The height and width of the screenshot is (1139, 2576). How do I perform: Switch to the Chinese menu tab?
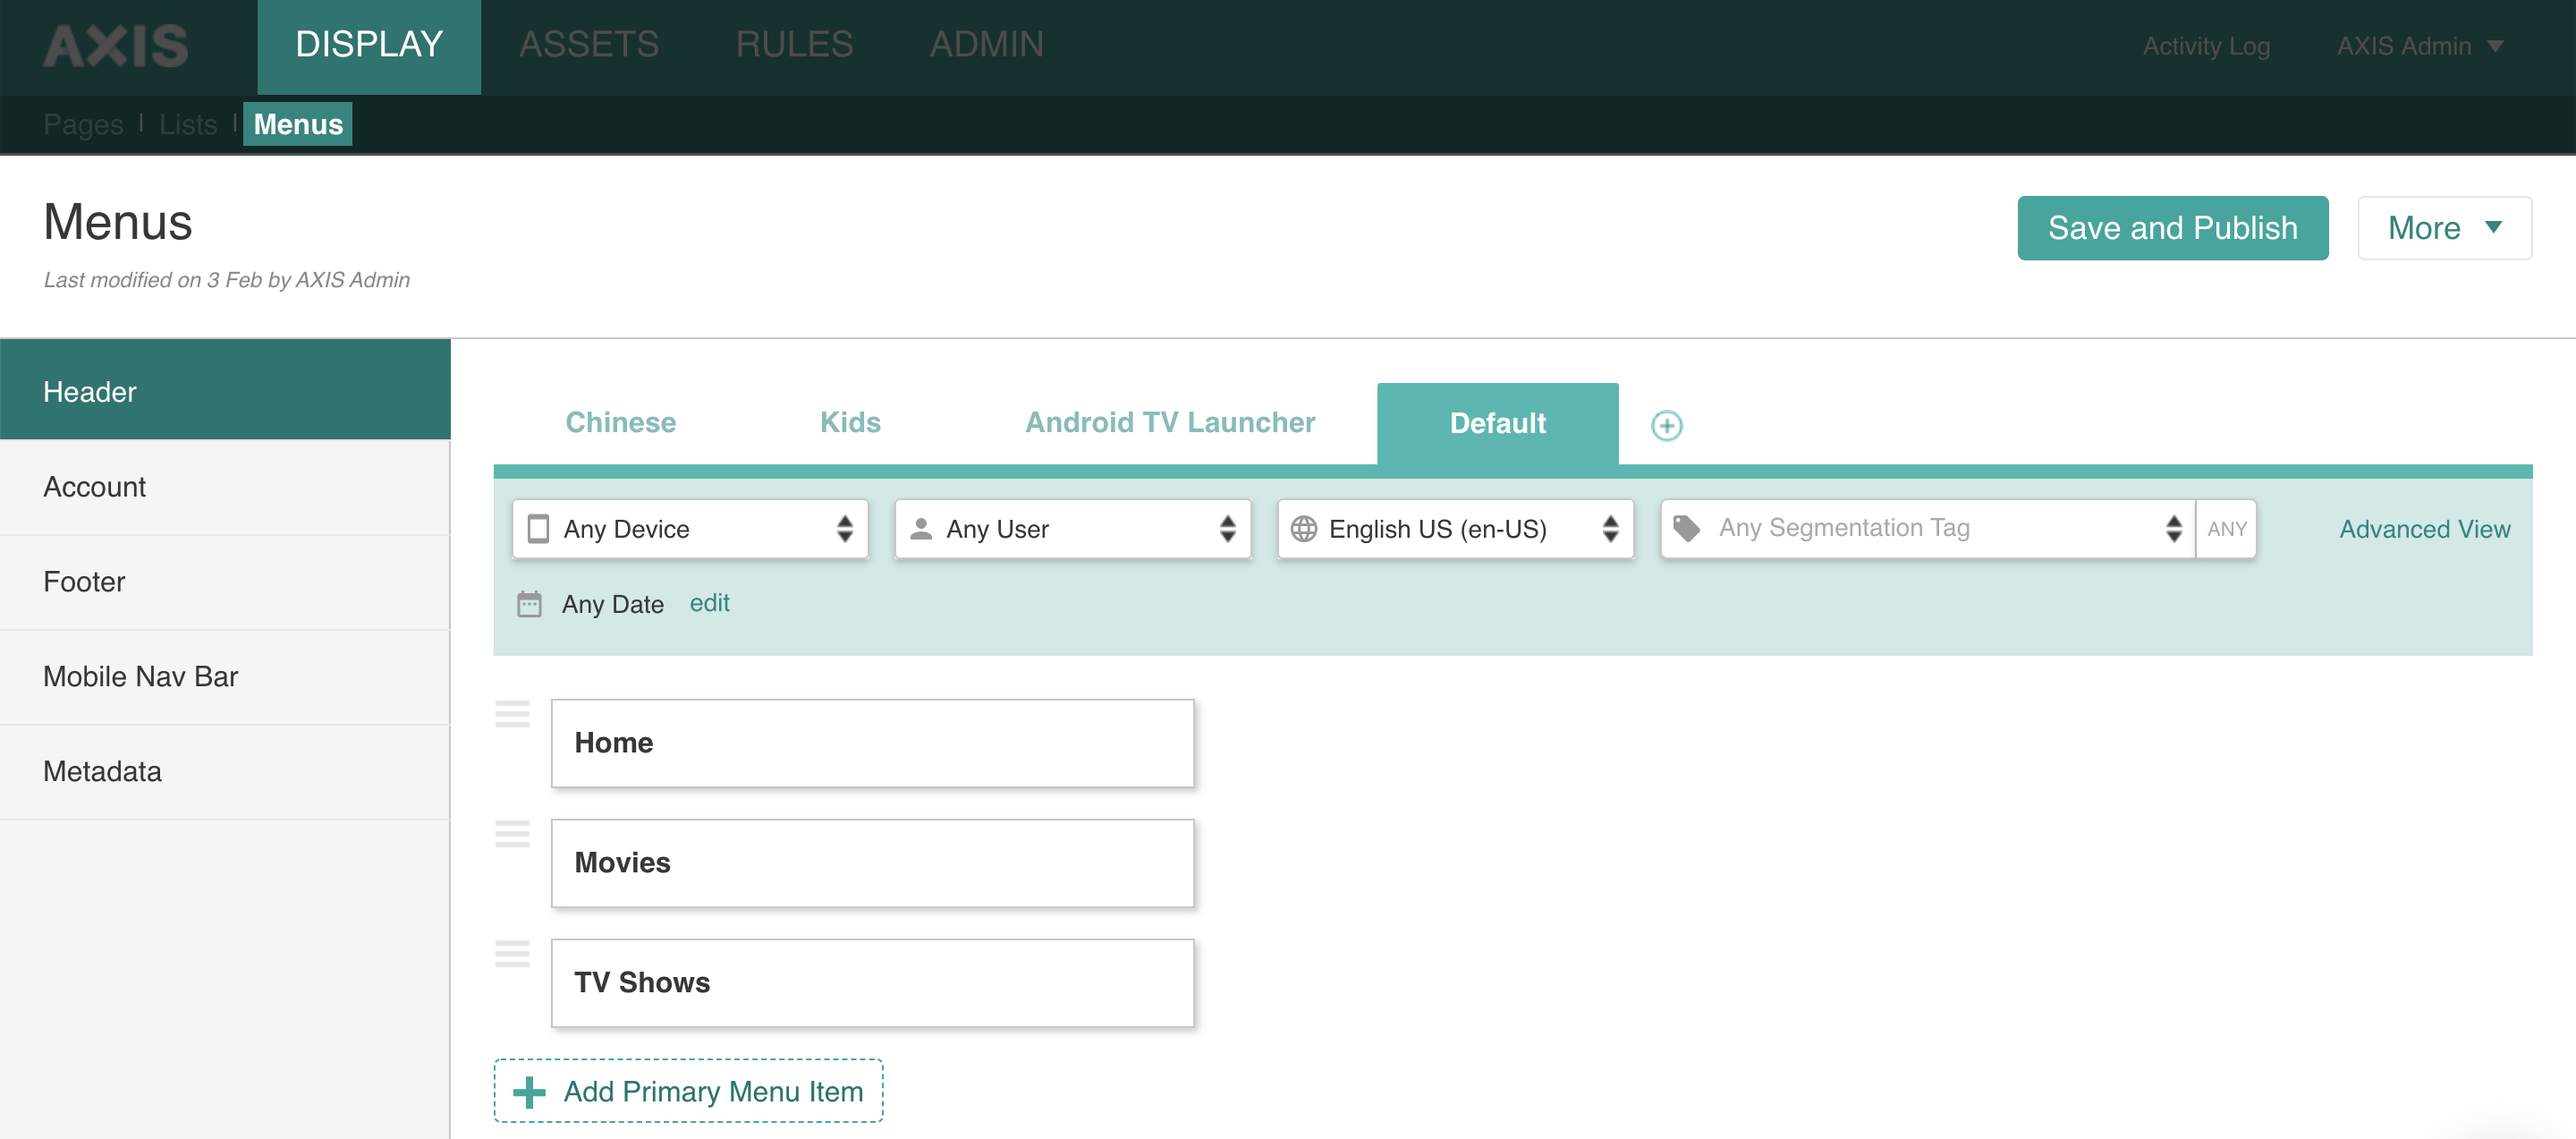tap(620, 422)
